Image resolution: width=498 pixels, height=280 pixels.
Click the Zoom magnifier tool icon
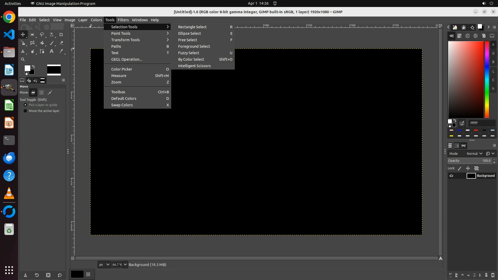point(23,59)
